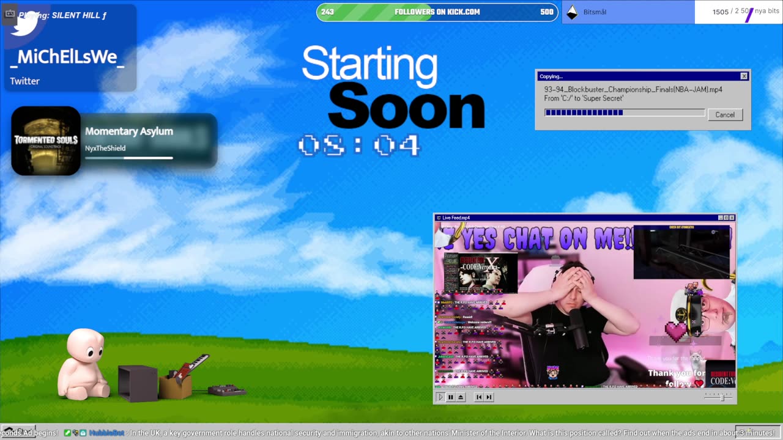Click the eject button in the Live Feed player
This screenshot has height=440, width=783.
[x=461, y=397]
